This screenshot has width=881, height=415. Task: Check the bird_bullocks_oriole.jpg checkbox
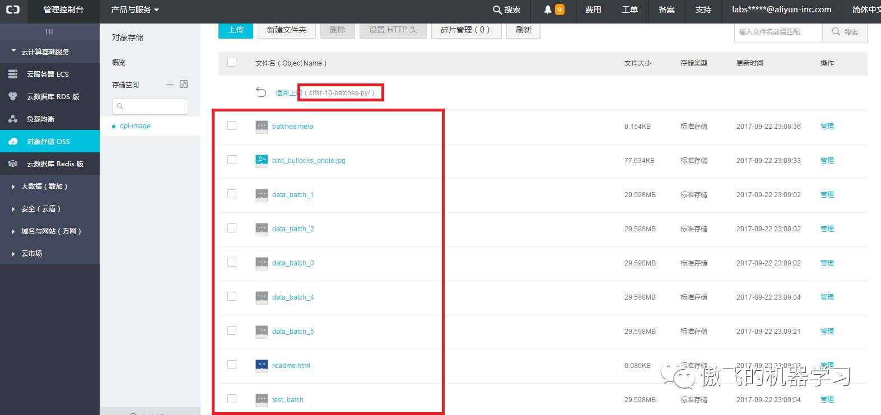coord(232,160)
